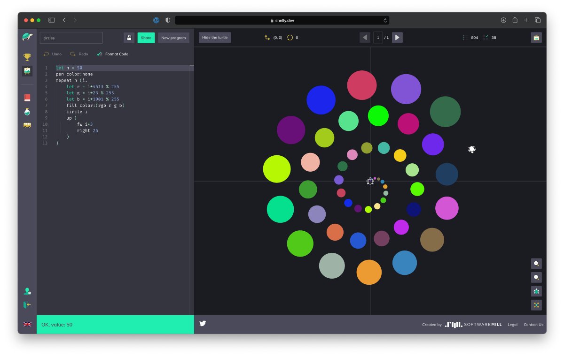
Task: Toggle Hide the turtle
Action: point(214,38)
